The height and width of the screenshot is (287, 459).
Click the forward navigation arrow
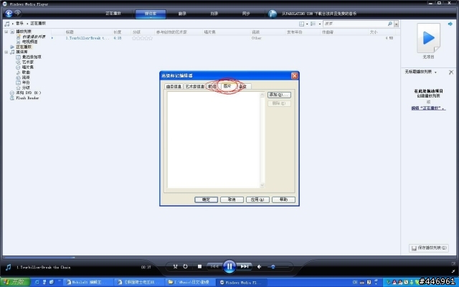point(17,13)
